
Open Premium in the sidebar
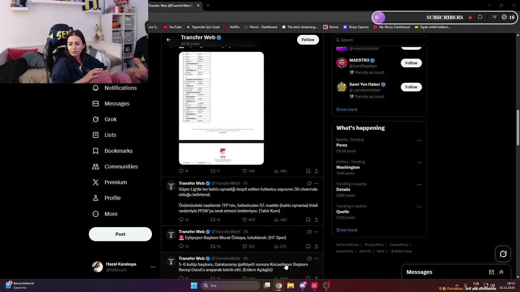[110, 182]
